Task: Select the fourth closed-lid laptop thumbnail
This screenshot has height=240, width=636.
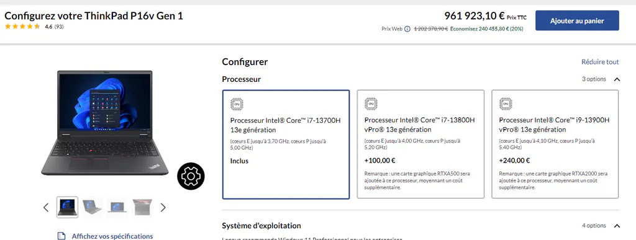Action: click(142, 207)
